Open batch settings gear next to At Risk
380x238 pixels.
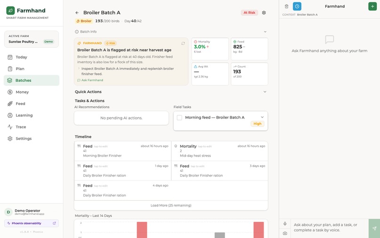[264, 13]
